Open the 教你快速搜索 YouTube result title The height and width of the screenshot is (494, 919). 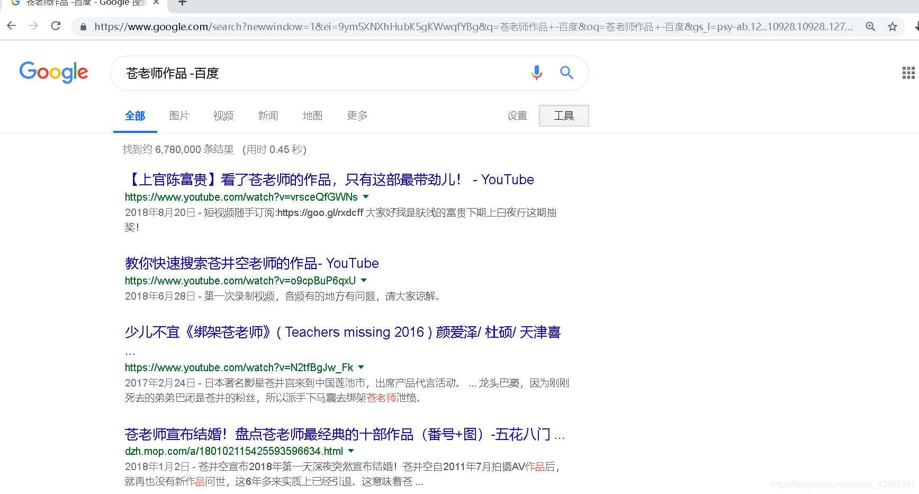pyautogui.click(x=252, y=263)
